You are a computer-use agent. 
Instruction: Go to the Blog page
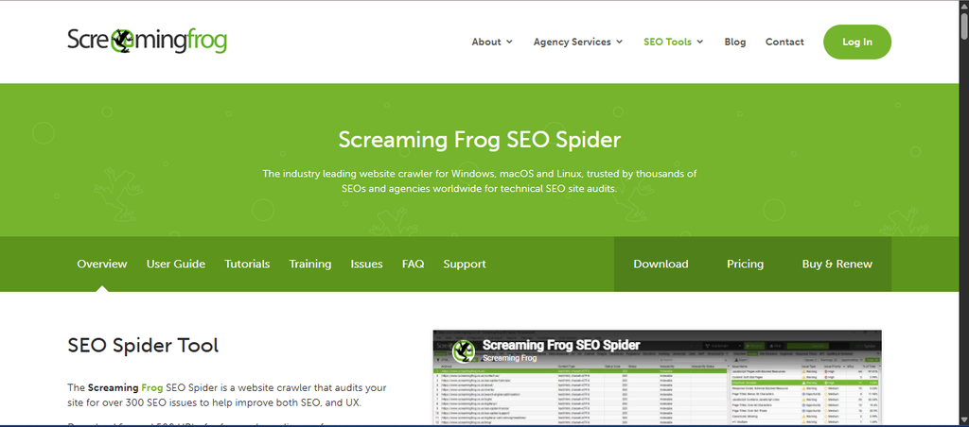tap(734, 42)
